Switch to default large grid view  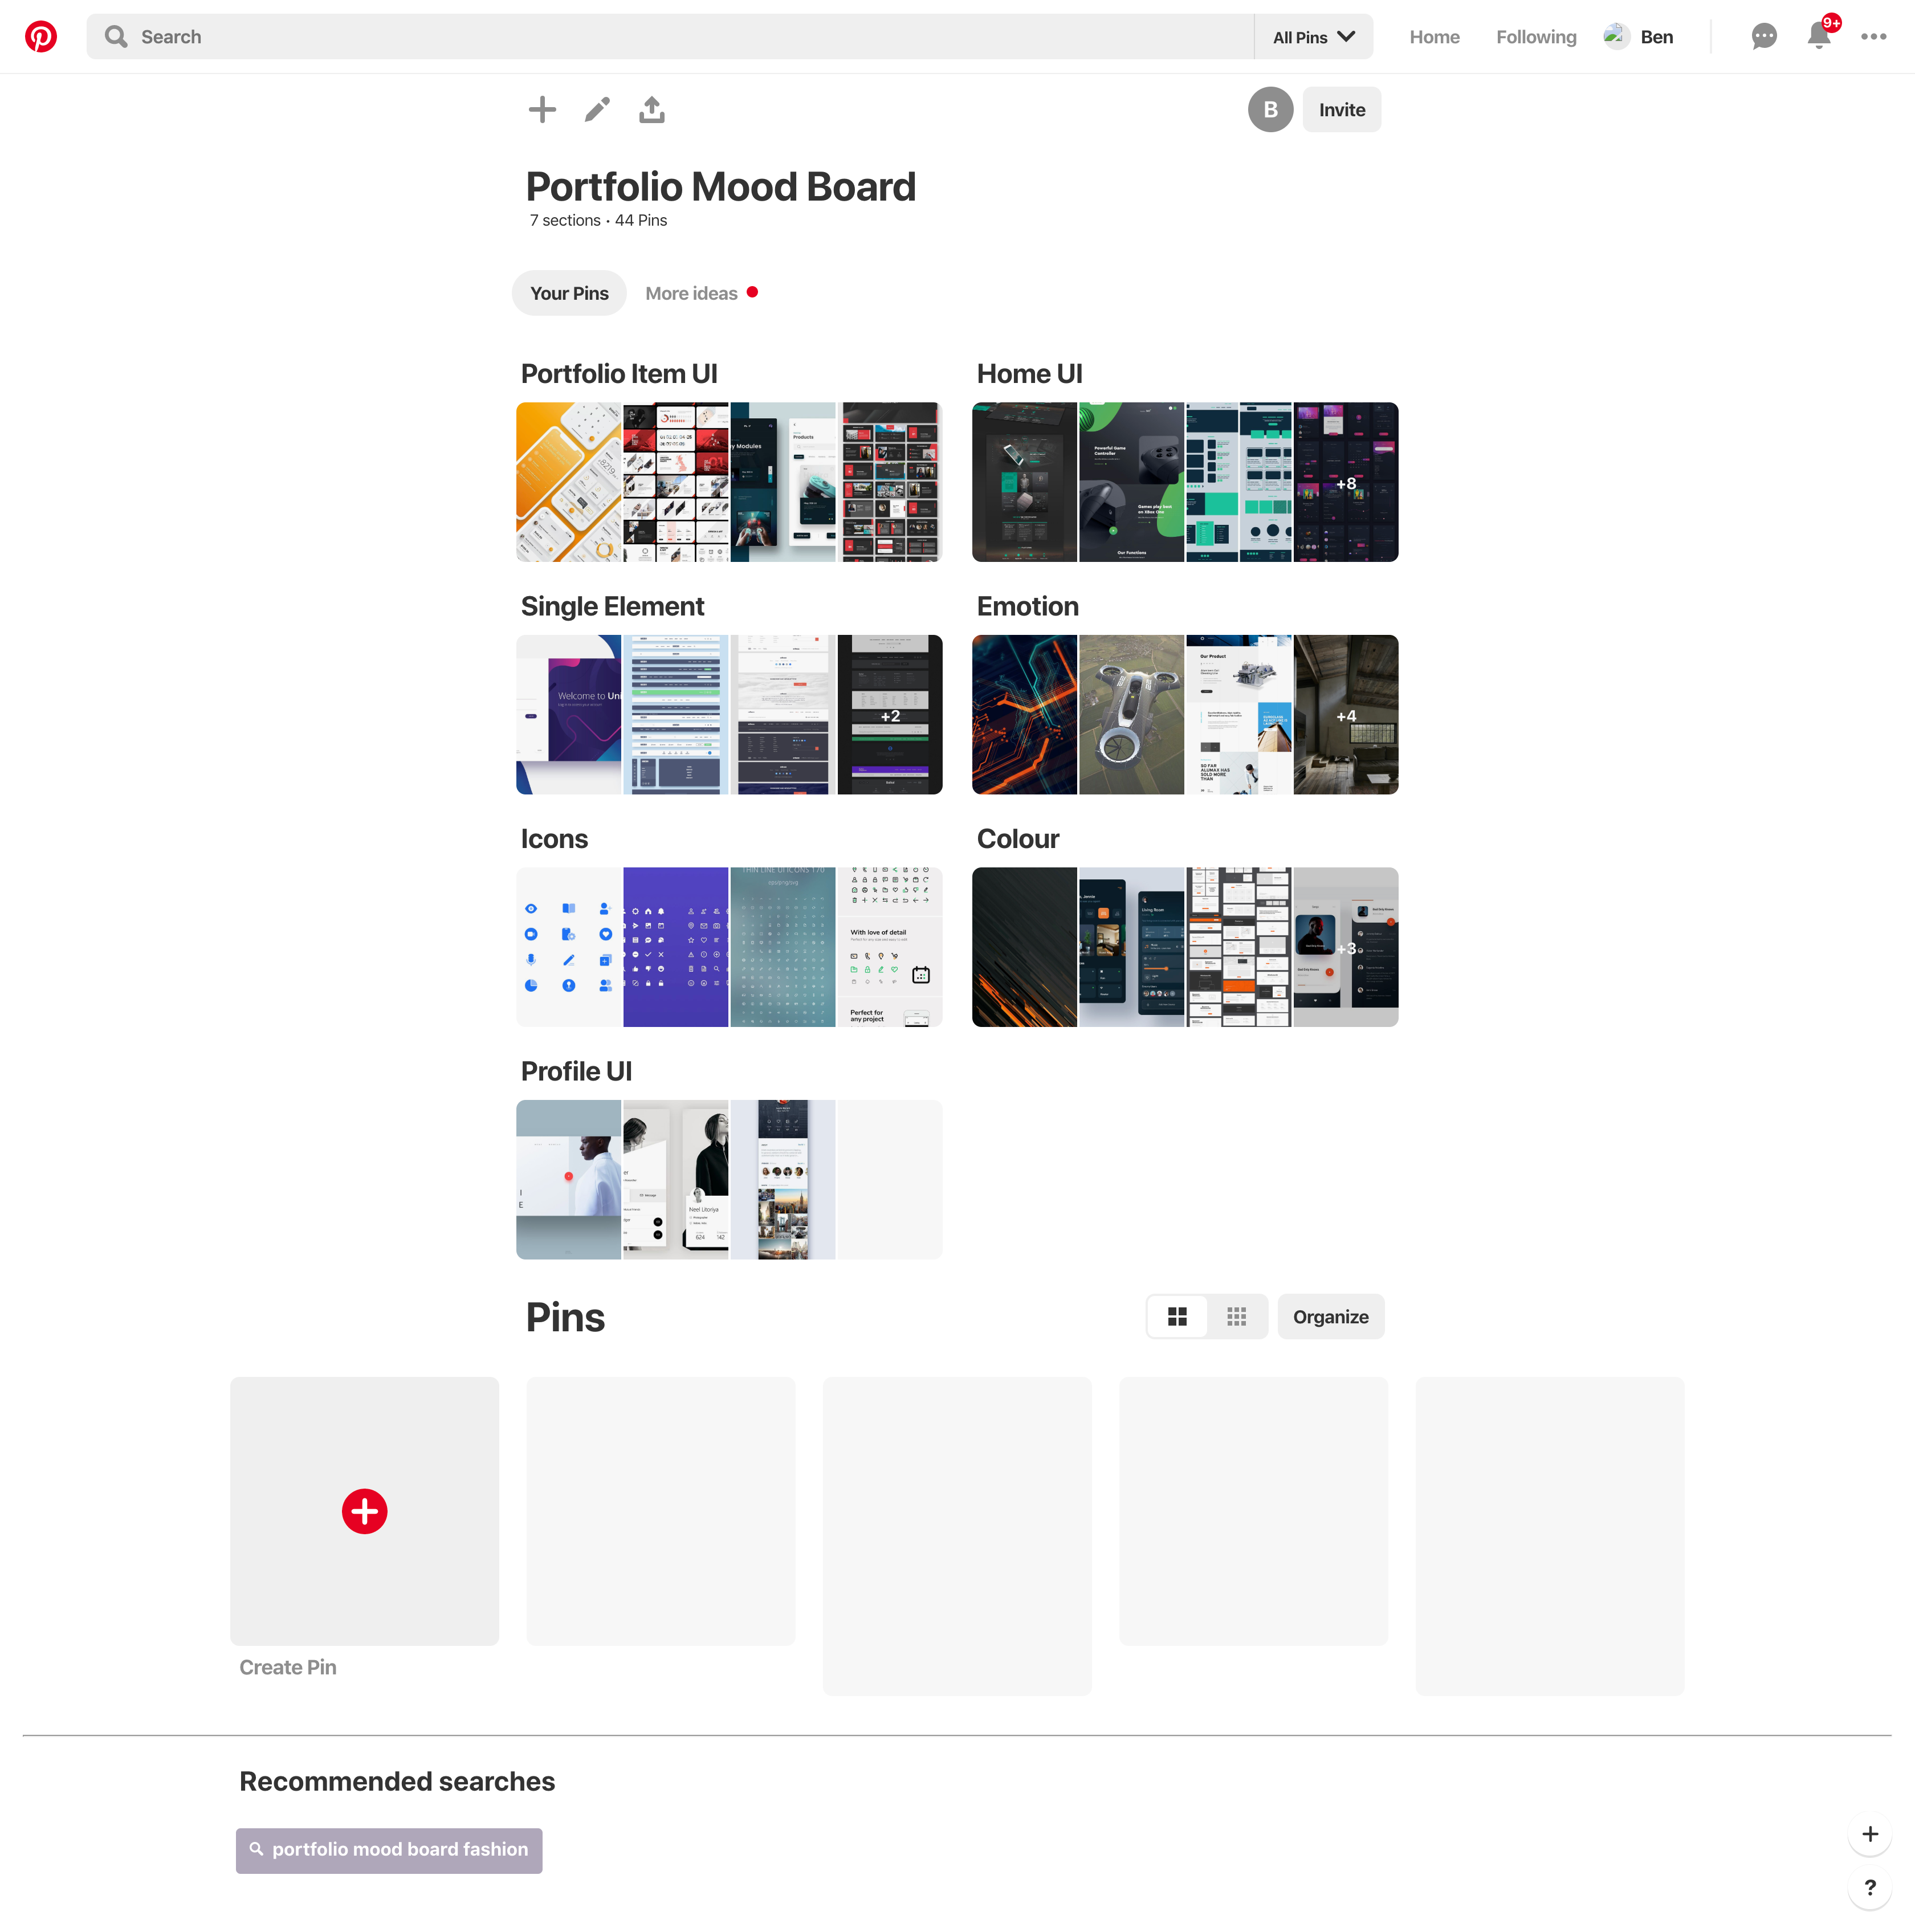click(1177, 1317)
